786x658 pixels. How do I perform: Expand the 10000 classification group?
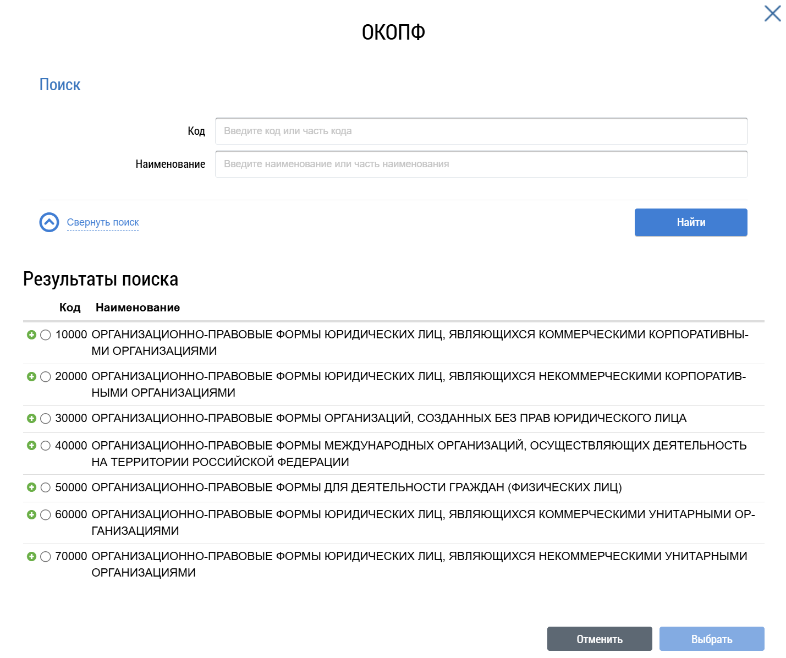(31, 335)
